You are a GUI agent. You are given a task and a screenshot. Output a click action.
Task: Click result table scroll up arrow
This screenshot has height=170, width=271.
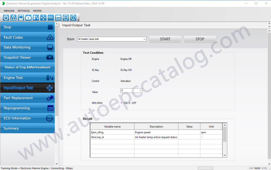click(225, 125)
